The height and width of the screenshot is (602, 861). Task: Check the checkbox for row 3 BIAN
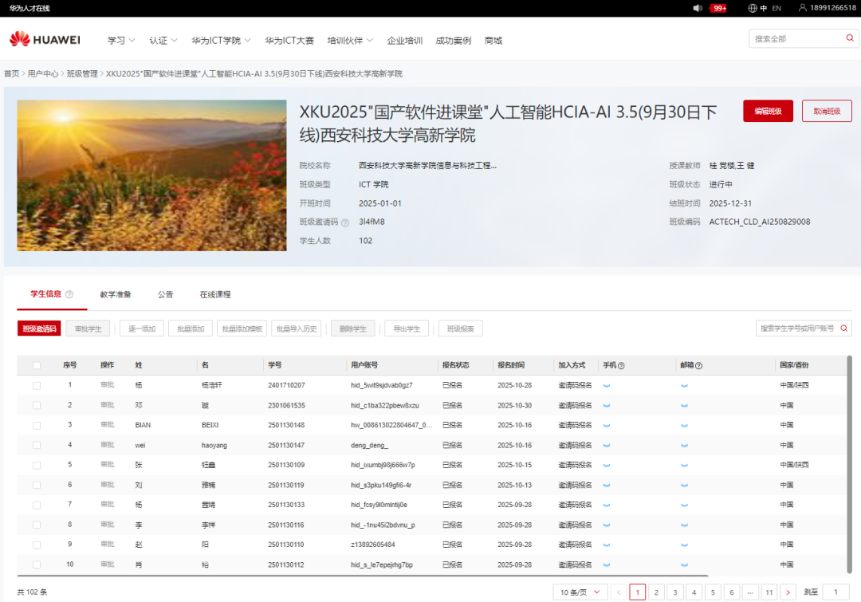pos(37,425)
